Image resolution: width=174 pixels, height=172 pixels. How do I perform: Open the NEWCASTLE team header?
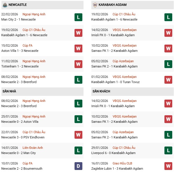[18, 5]
